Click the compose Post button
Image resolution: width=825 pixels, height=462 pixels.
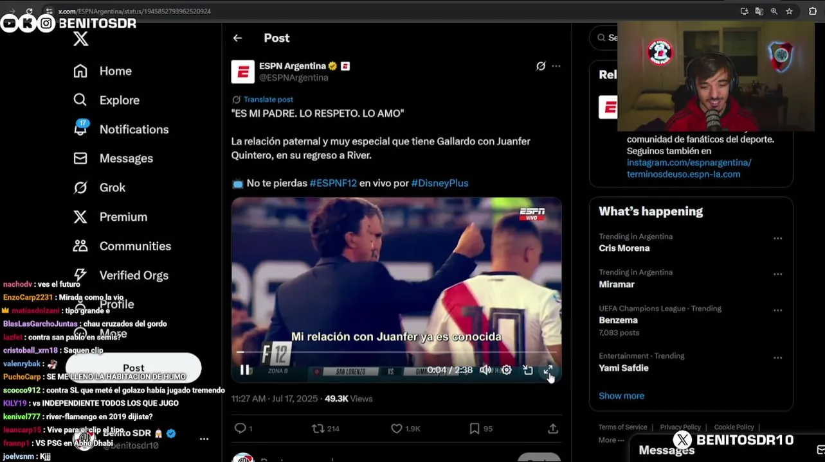pyautogui.click(x=134, y=368)
